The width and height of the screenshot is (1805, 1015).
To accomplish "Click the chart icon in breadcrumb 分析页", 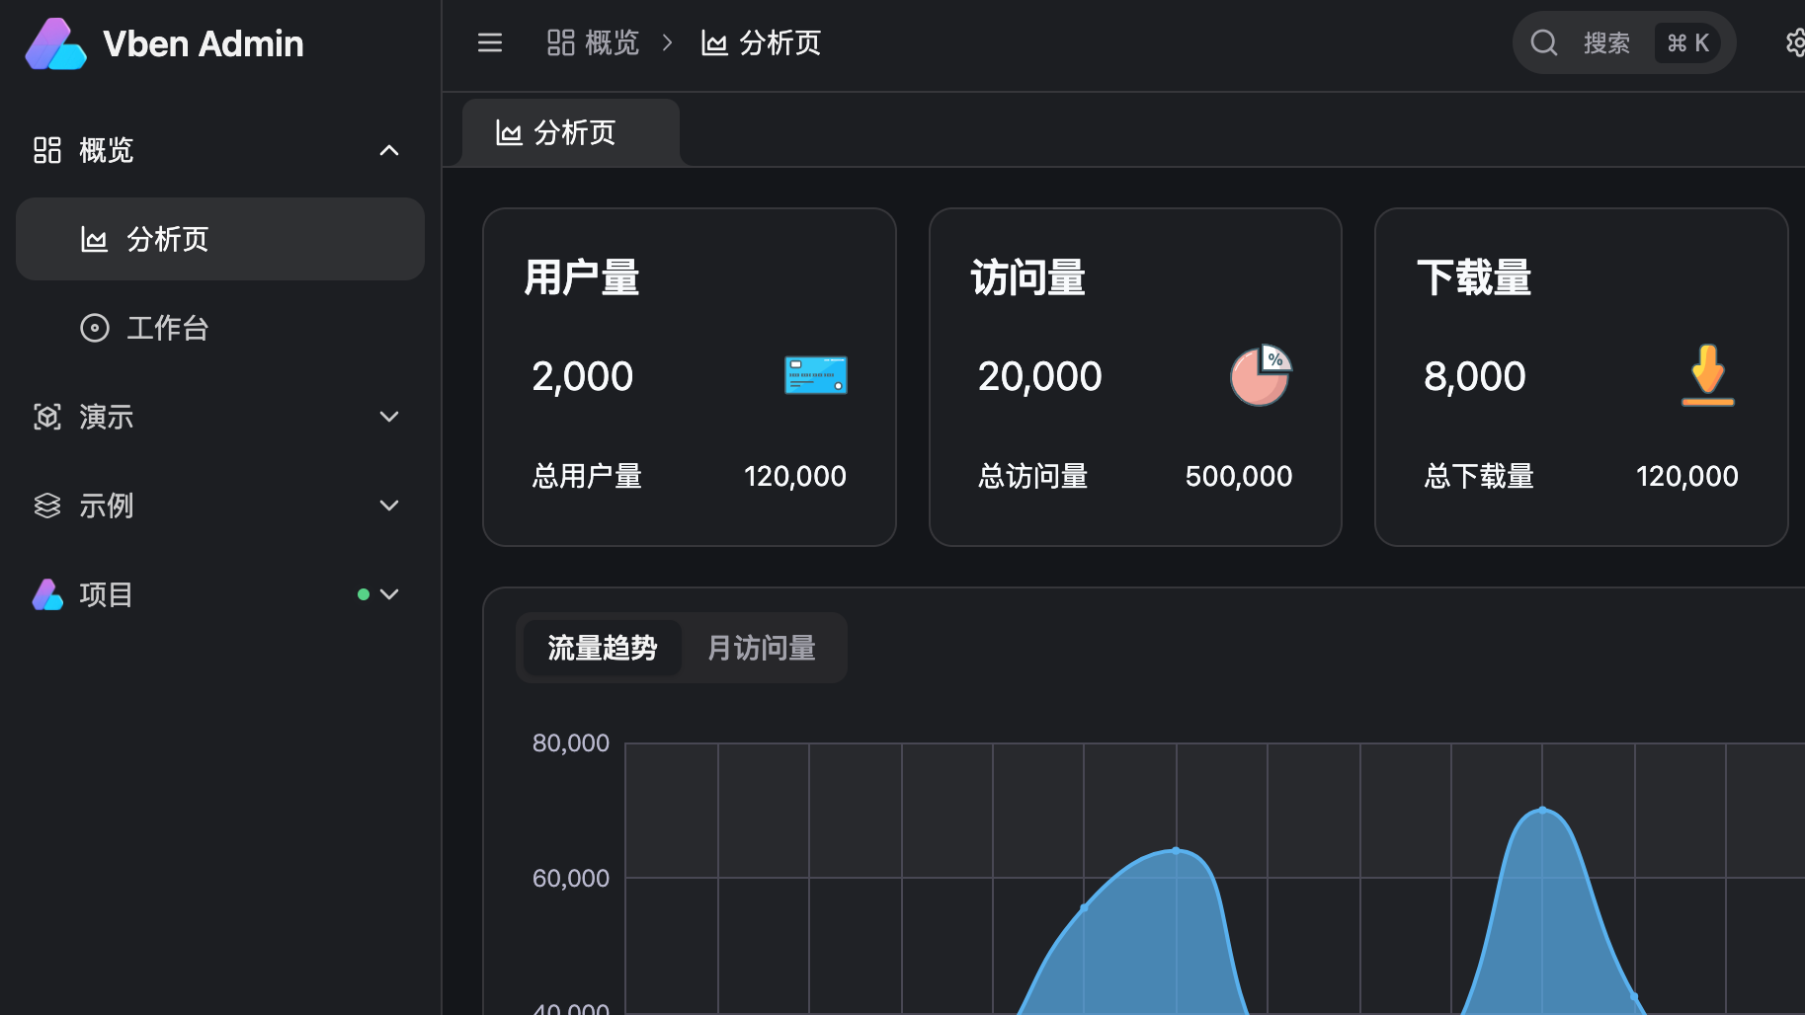I will (714, 43).
